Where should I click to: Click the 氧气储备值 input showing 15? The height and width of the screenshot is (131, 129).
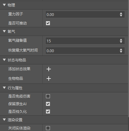point(85,41)
